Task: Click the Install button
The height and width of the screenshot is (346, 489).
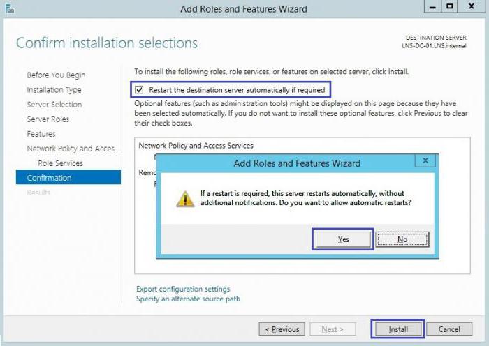Action: 398,329
